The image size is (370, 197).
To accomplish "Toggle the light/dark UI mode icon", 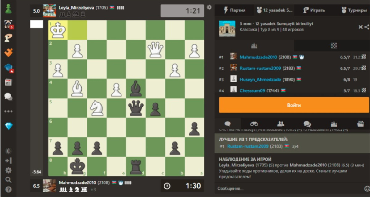I will tap(8, 151).
